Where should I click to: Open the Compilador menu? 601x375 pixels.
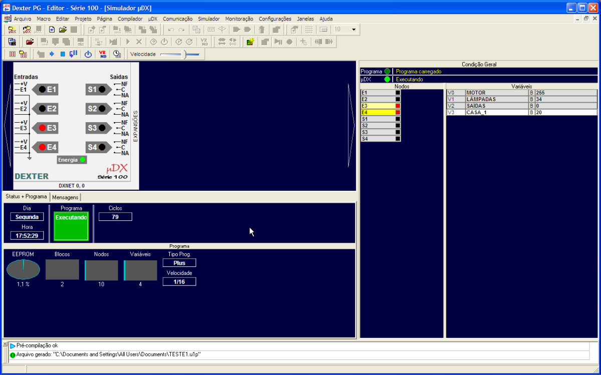pyautogui.click(x=130, y=19)
